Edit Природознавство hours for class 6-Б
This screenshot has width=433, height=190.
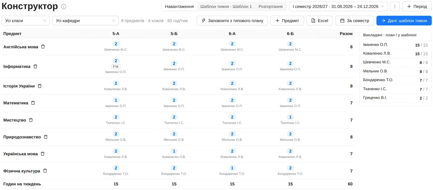point(290,134)
